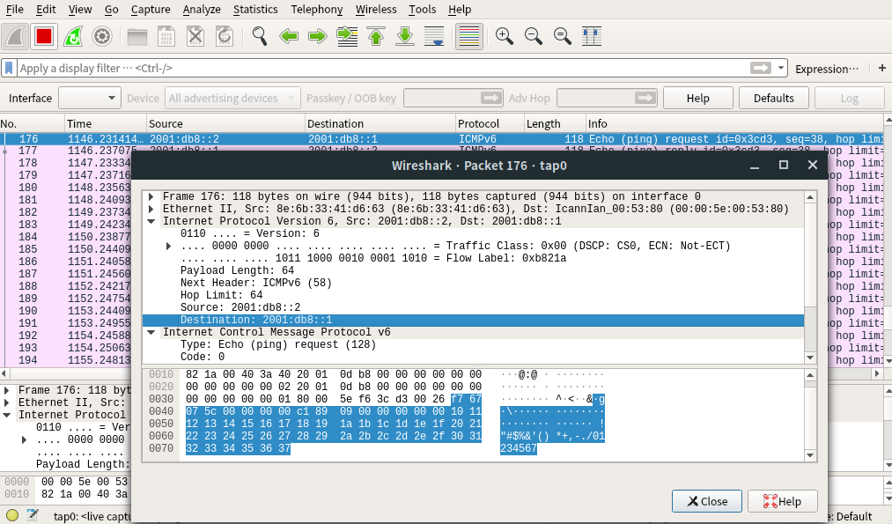Zoom in on the main window text
Image resolution: width=892 pixels, height=524 pixels.
coord(504,36)
